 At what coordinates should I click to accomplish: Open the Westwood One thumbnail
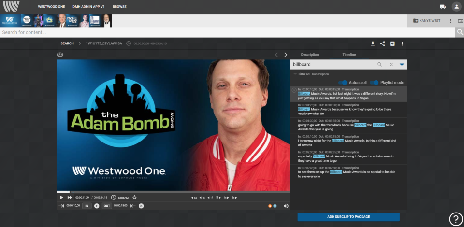tap(10, 21)
